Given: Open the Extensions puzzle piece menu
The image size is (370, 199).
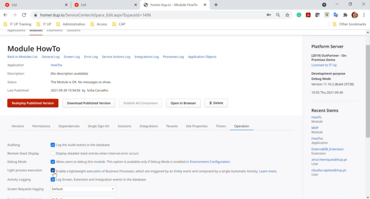Looking at the screenshot, I should [x=345, y=15].
